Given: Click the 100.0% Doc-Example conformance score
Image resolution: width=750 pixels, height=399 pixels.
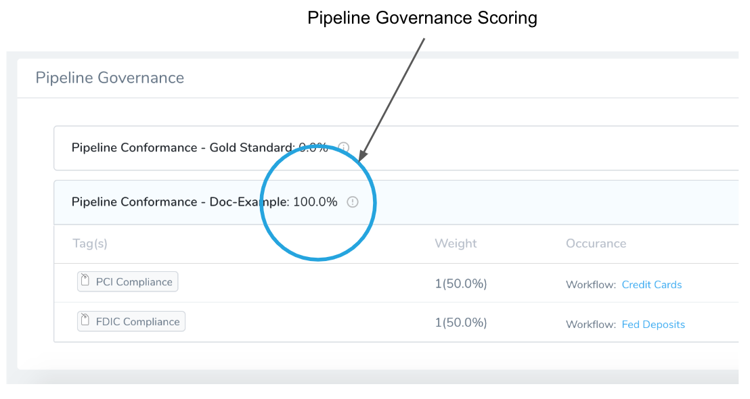Looking at the screenshot, I should 315,202.
